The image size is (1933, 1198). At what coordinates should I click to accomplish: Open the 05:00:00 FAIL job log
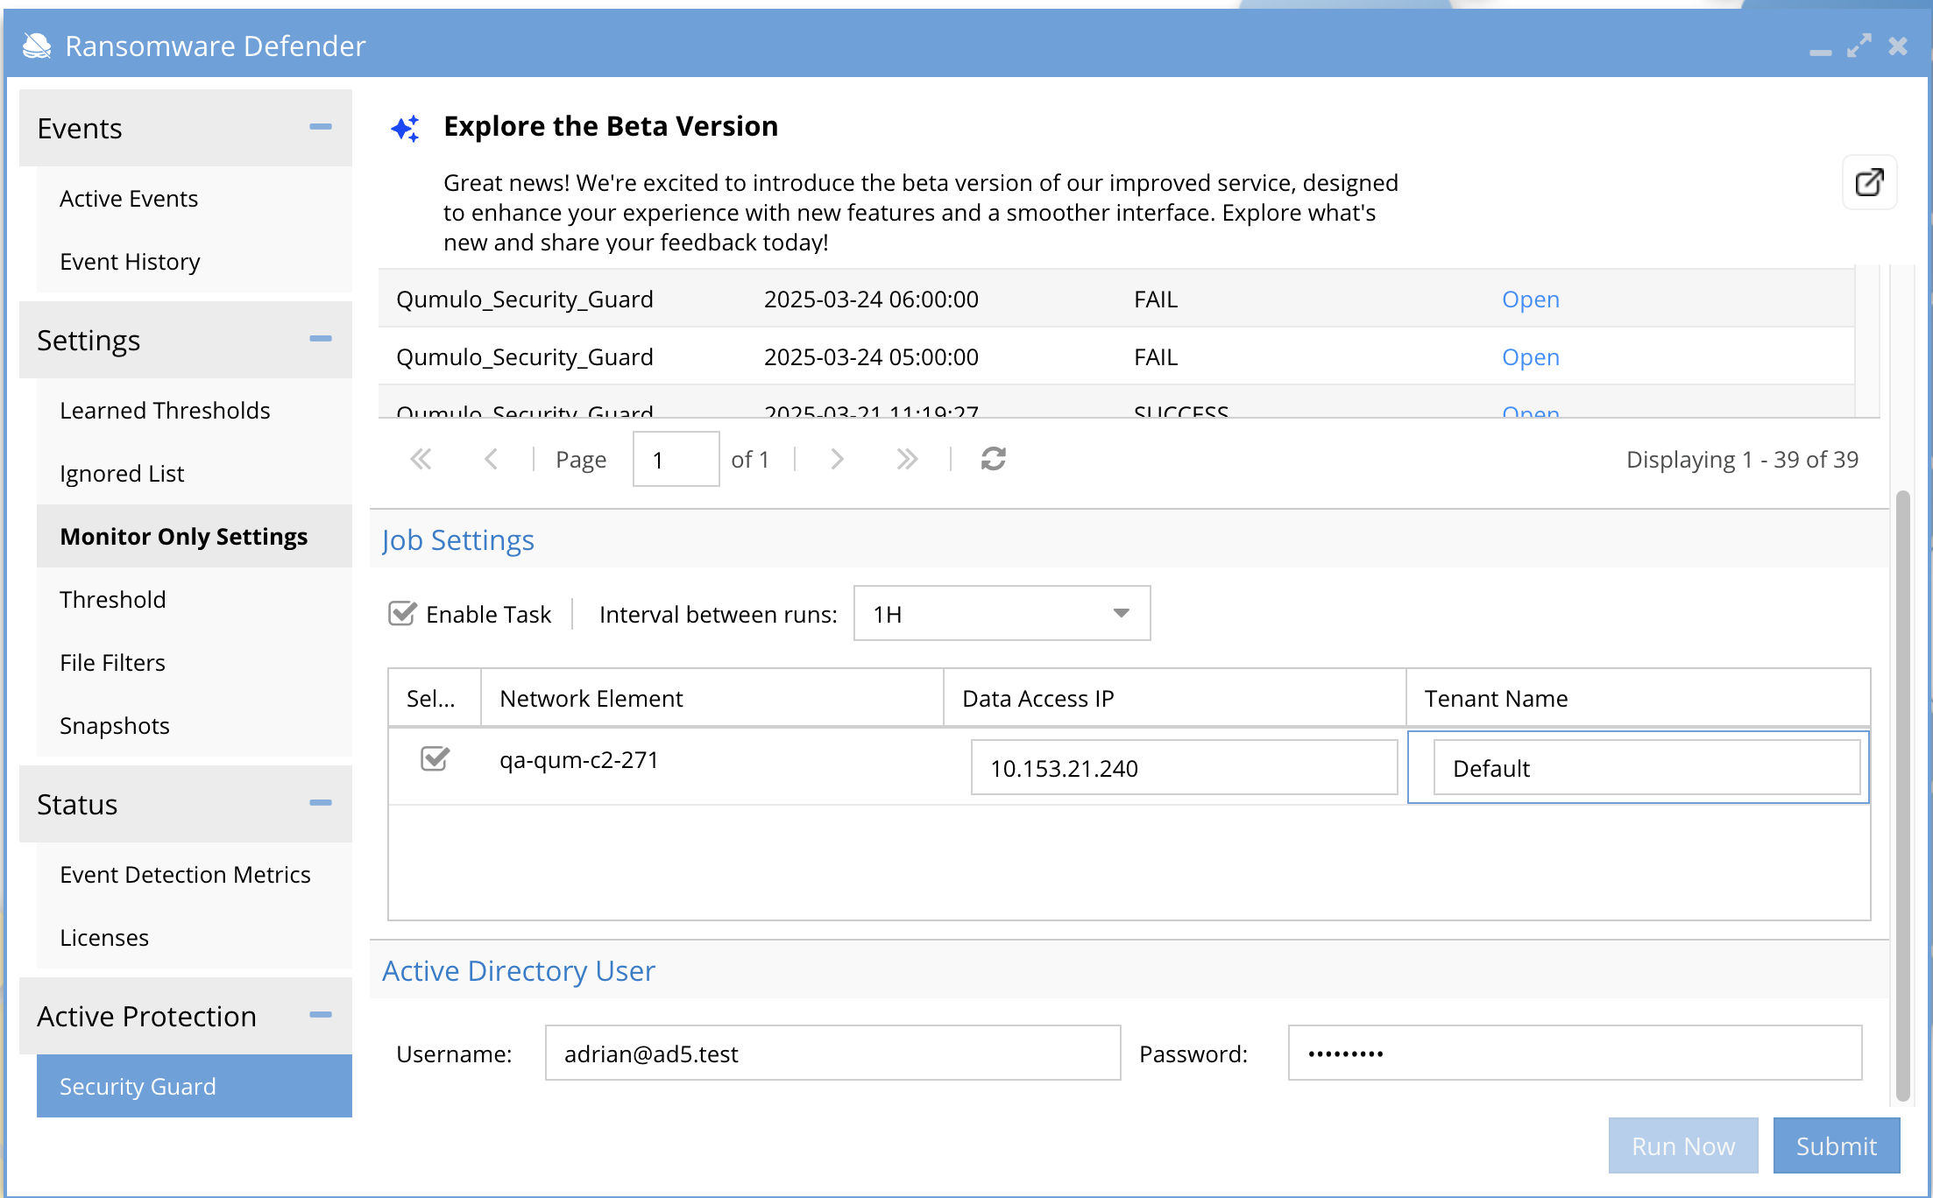(1530, 357)
